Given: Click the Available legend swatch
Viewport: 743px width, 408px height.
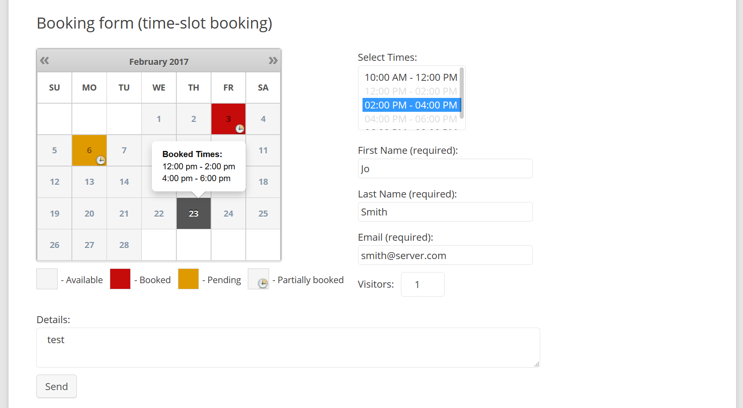Looking at the screenshot, I should click(x=47, y=279).
